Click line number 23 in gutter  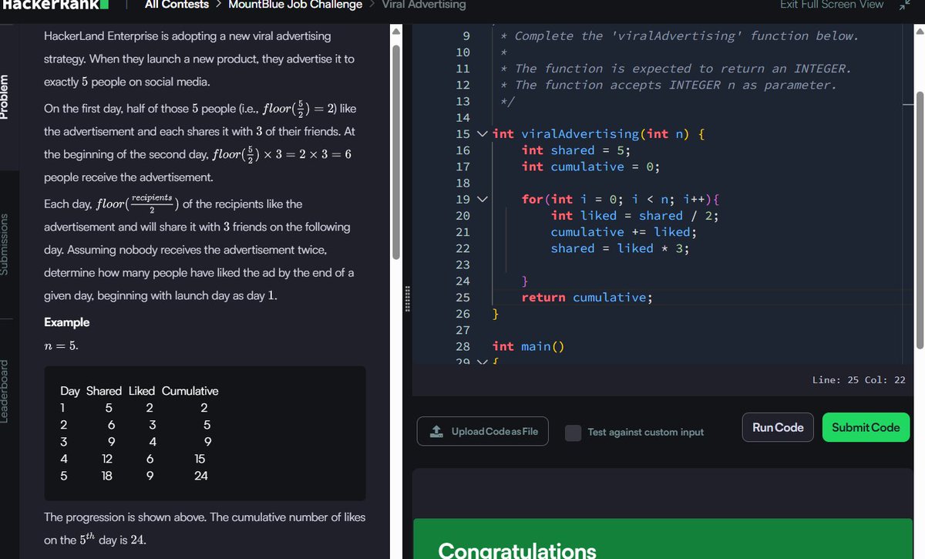(462, 265)
